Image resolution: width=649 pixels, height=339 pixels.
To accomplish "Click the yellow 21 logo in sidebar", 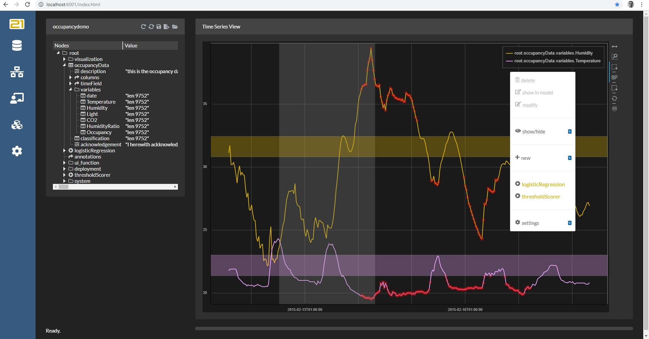I will point(17,24).
